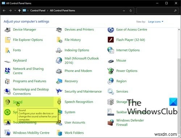Open File Explorer Options icon
This screenshot has height=138, width=181.
[x=8, y=40]
